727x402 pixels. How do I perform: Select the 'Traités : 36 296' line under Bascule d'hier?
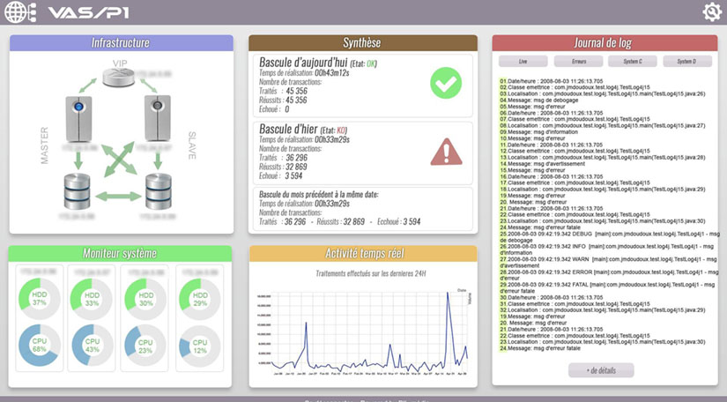(x=283, y=158)
